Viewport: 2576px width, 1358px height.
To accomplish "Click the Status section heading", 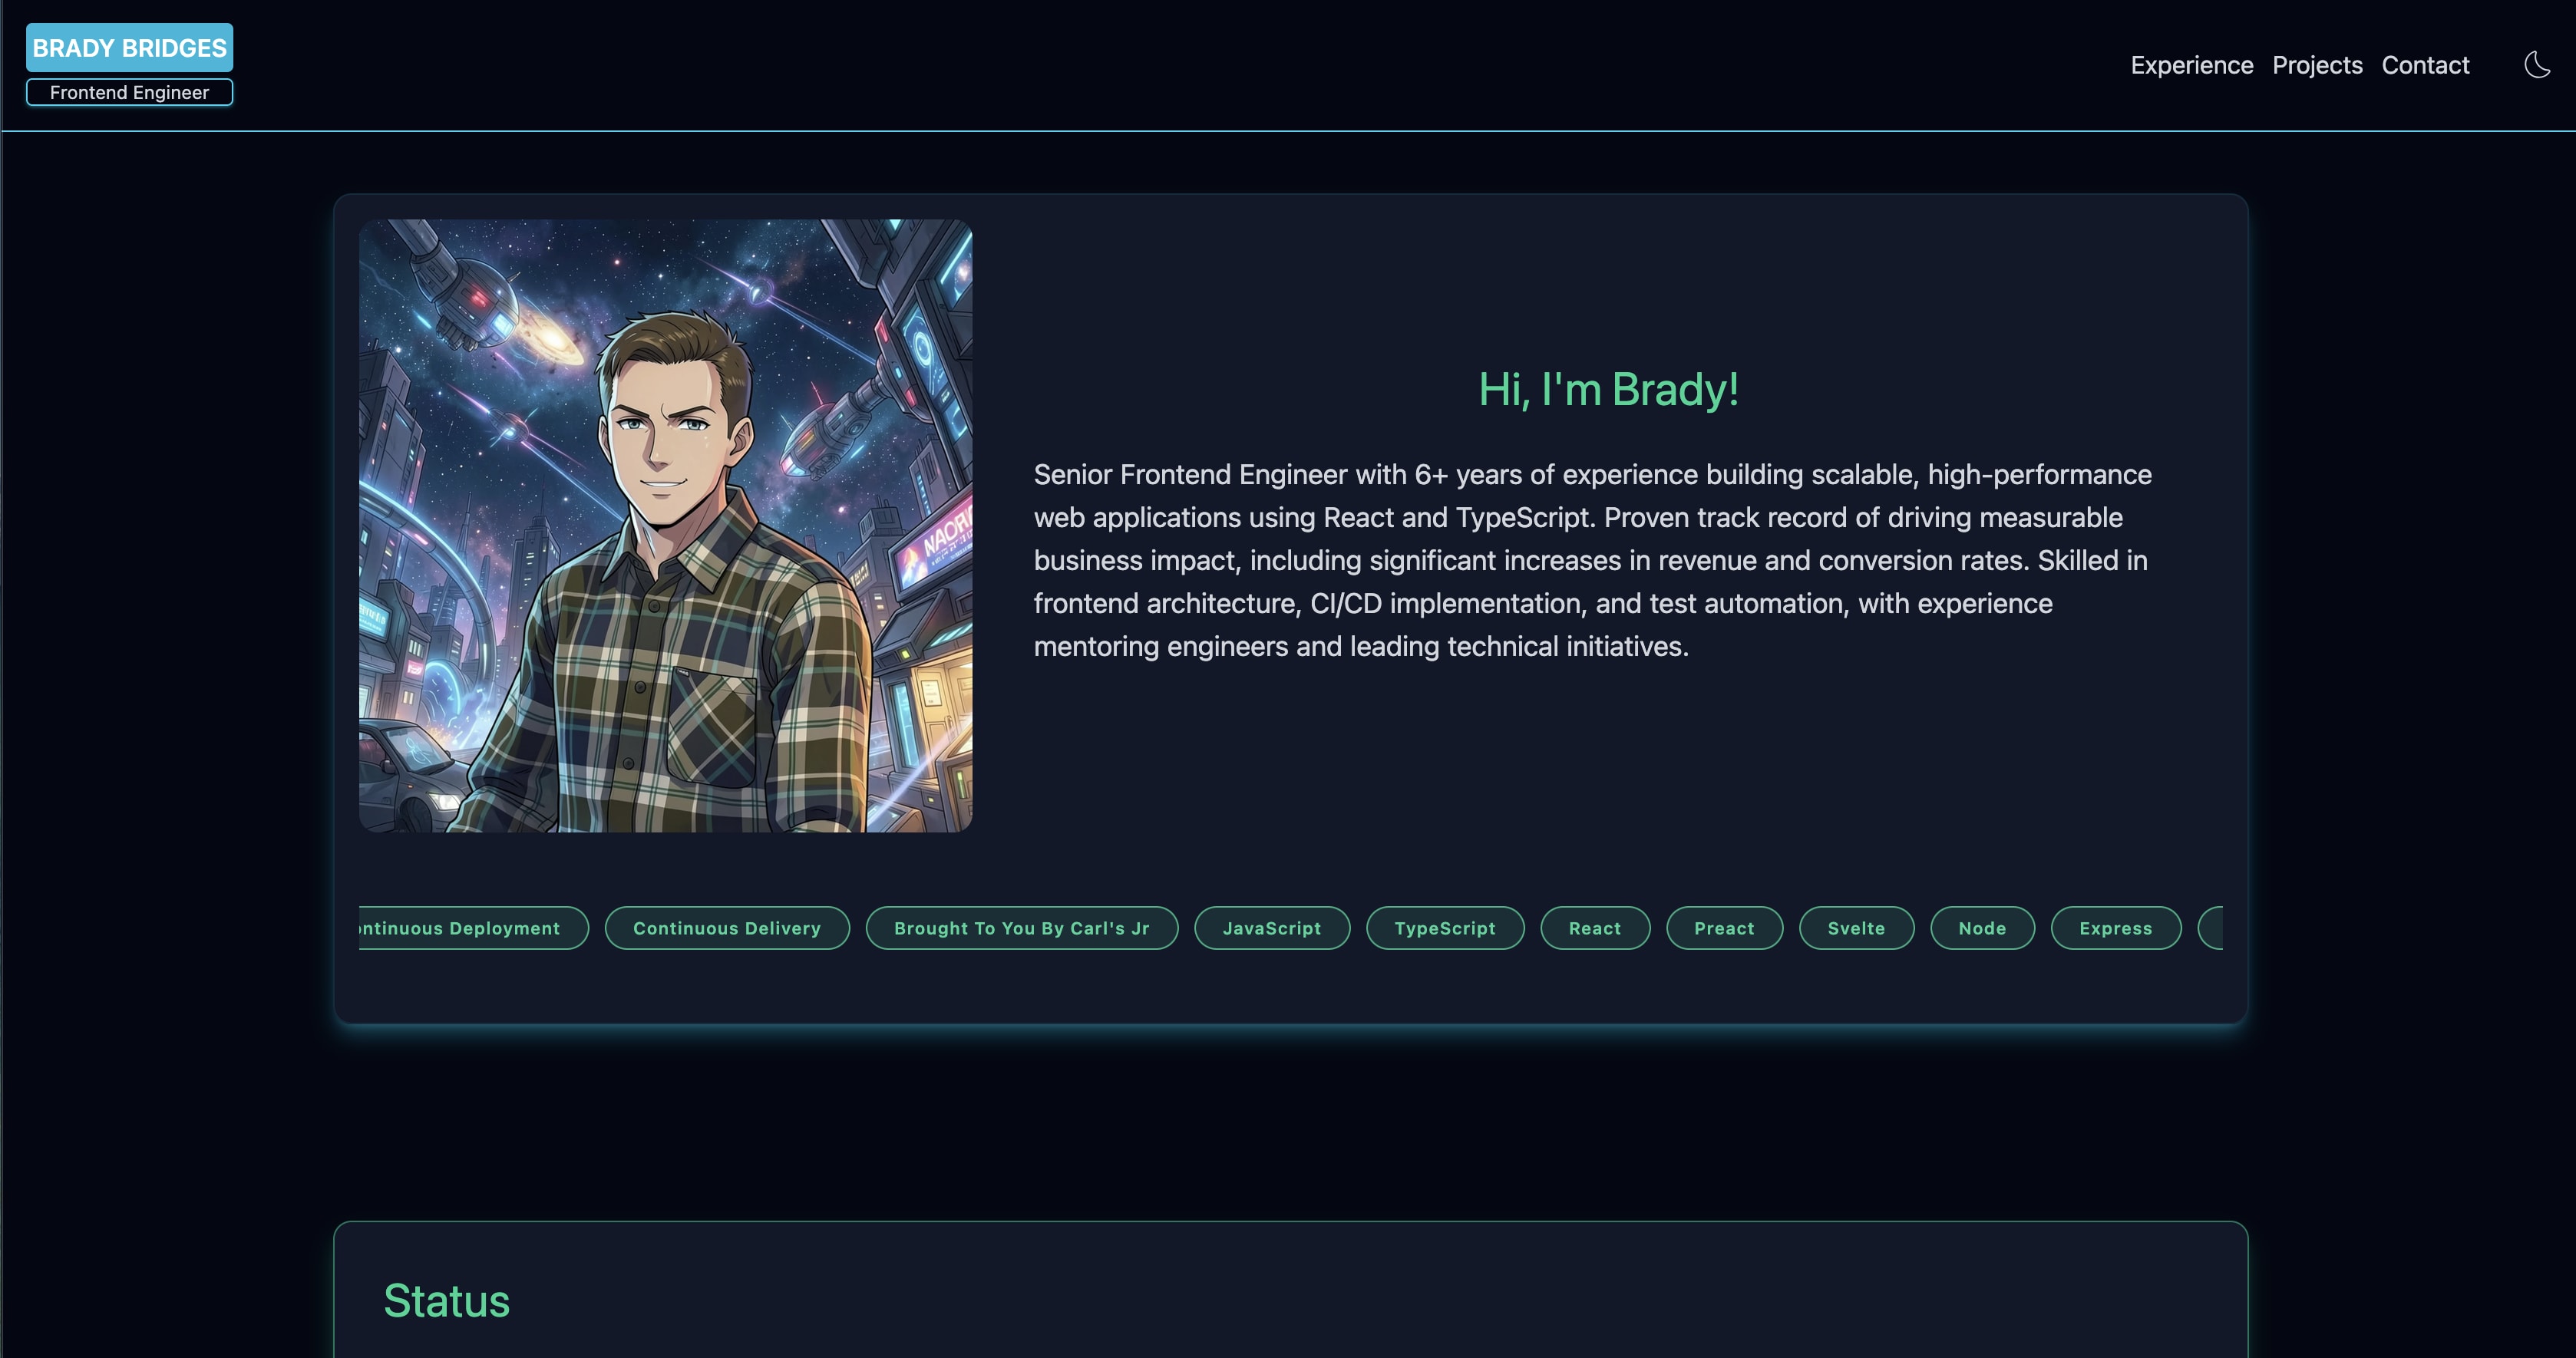I will click(447, 1301).
